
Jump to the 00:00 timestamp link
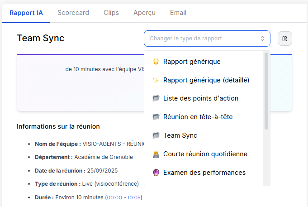click(x=115, y=197)
